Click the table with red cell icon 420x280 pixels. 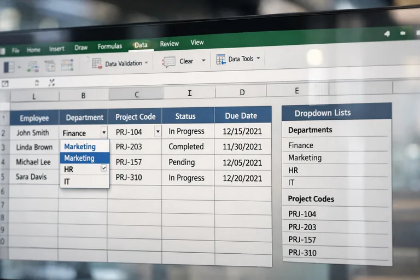[50, 66]
